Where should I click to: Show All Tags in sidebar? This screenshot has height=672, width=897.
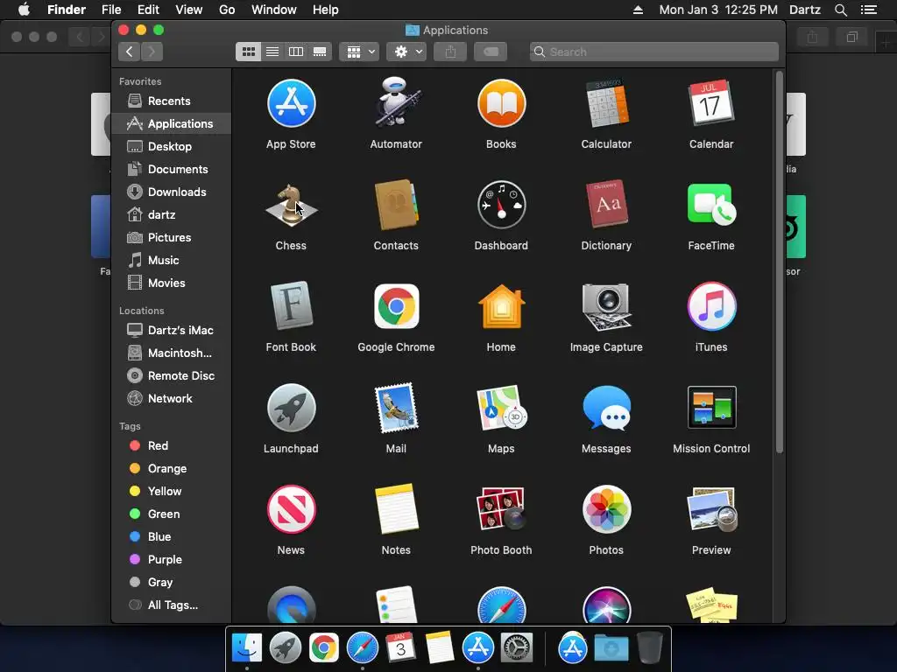coord(172,605)
